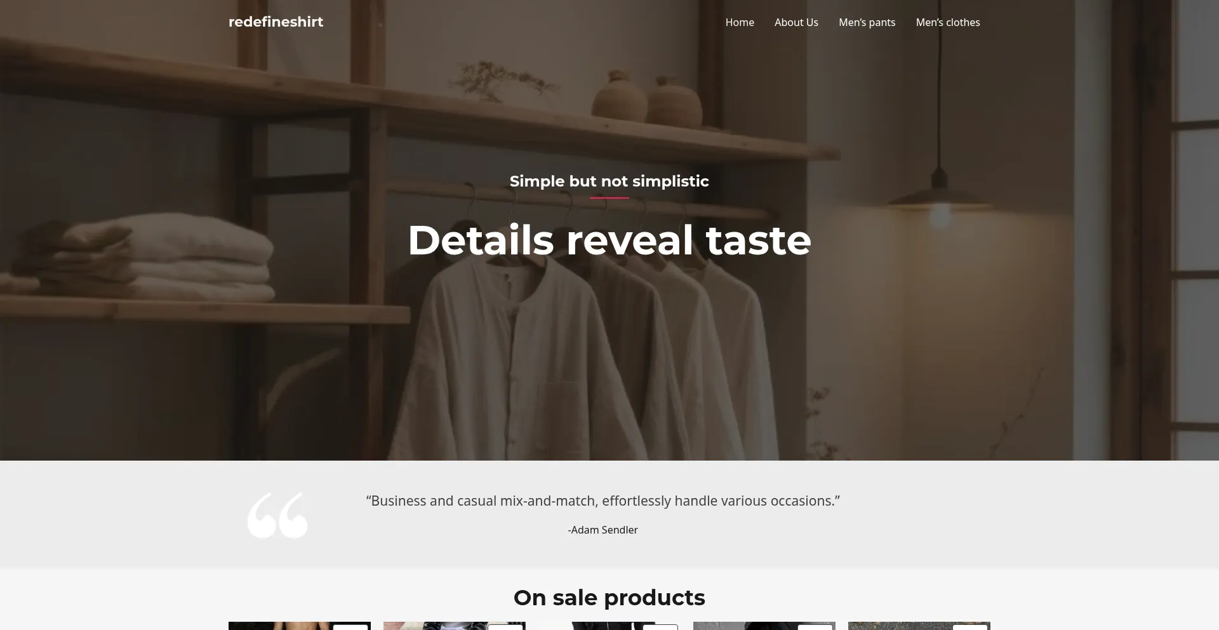Click the Adam Sendler author name
Screen dimensions: 1219x630
coord(603,530)
